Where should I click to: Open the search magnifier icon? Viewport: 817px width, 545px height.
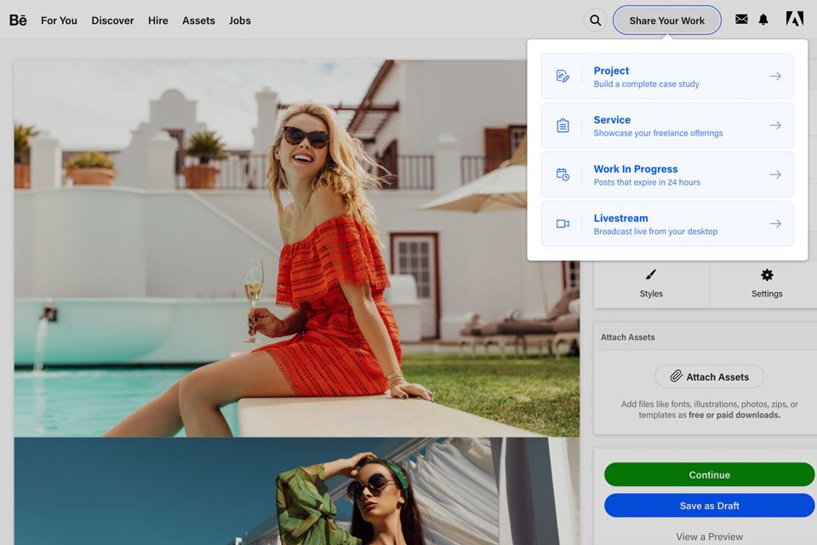click(595, 20)
